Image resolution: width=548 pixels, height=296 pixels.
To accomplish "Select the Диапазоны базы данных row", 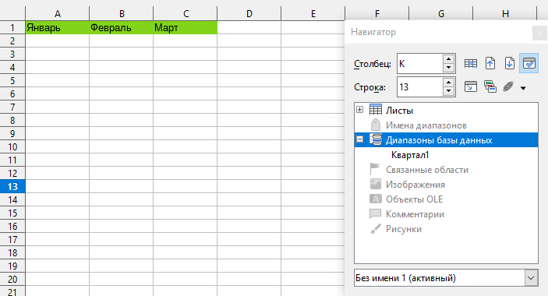I will pyautogui.click(x=447, y=140).
